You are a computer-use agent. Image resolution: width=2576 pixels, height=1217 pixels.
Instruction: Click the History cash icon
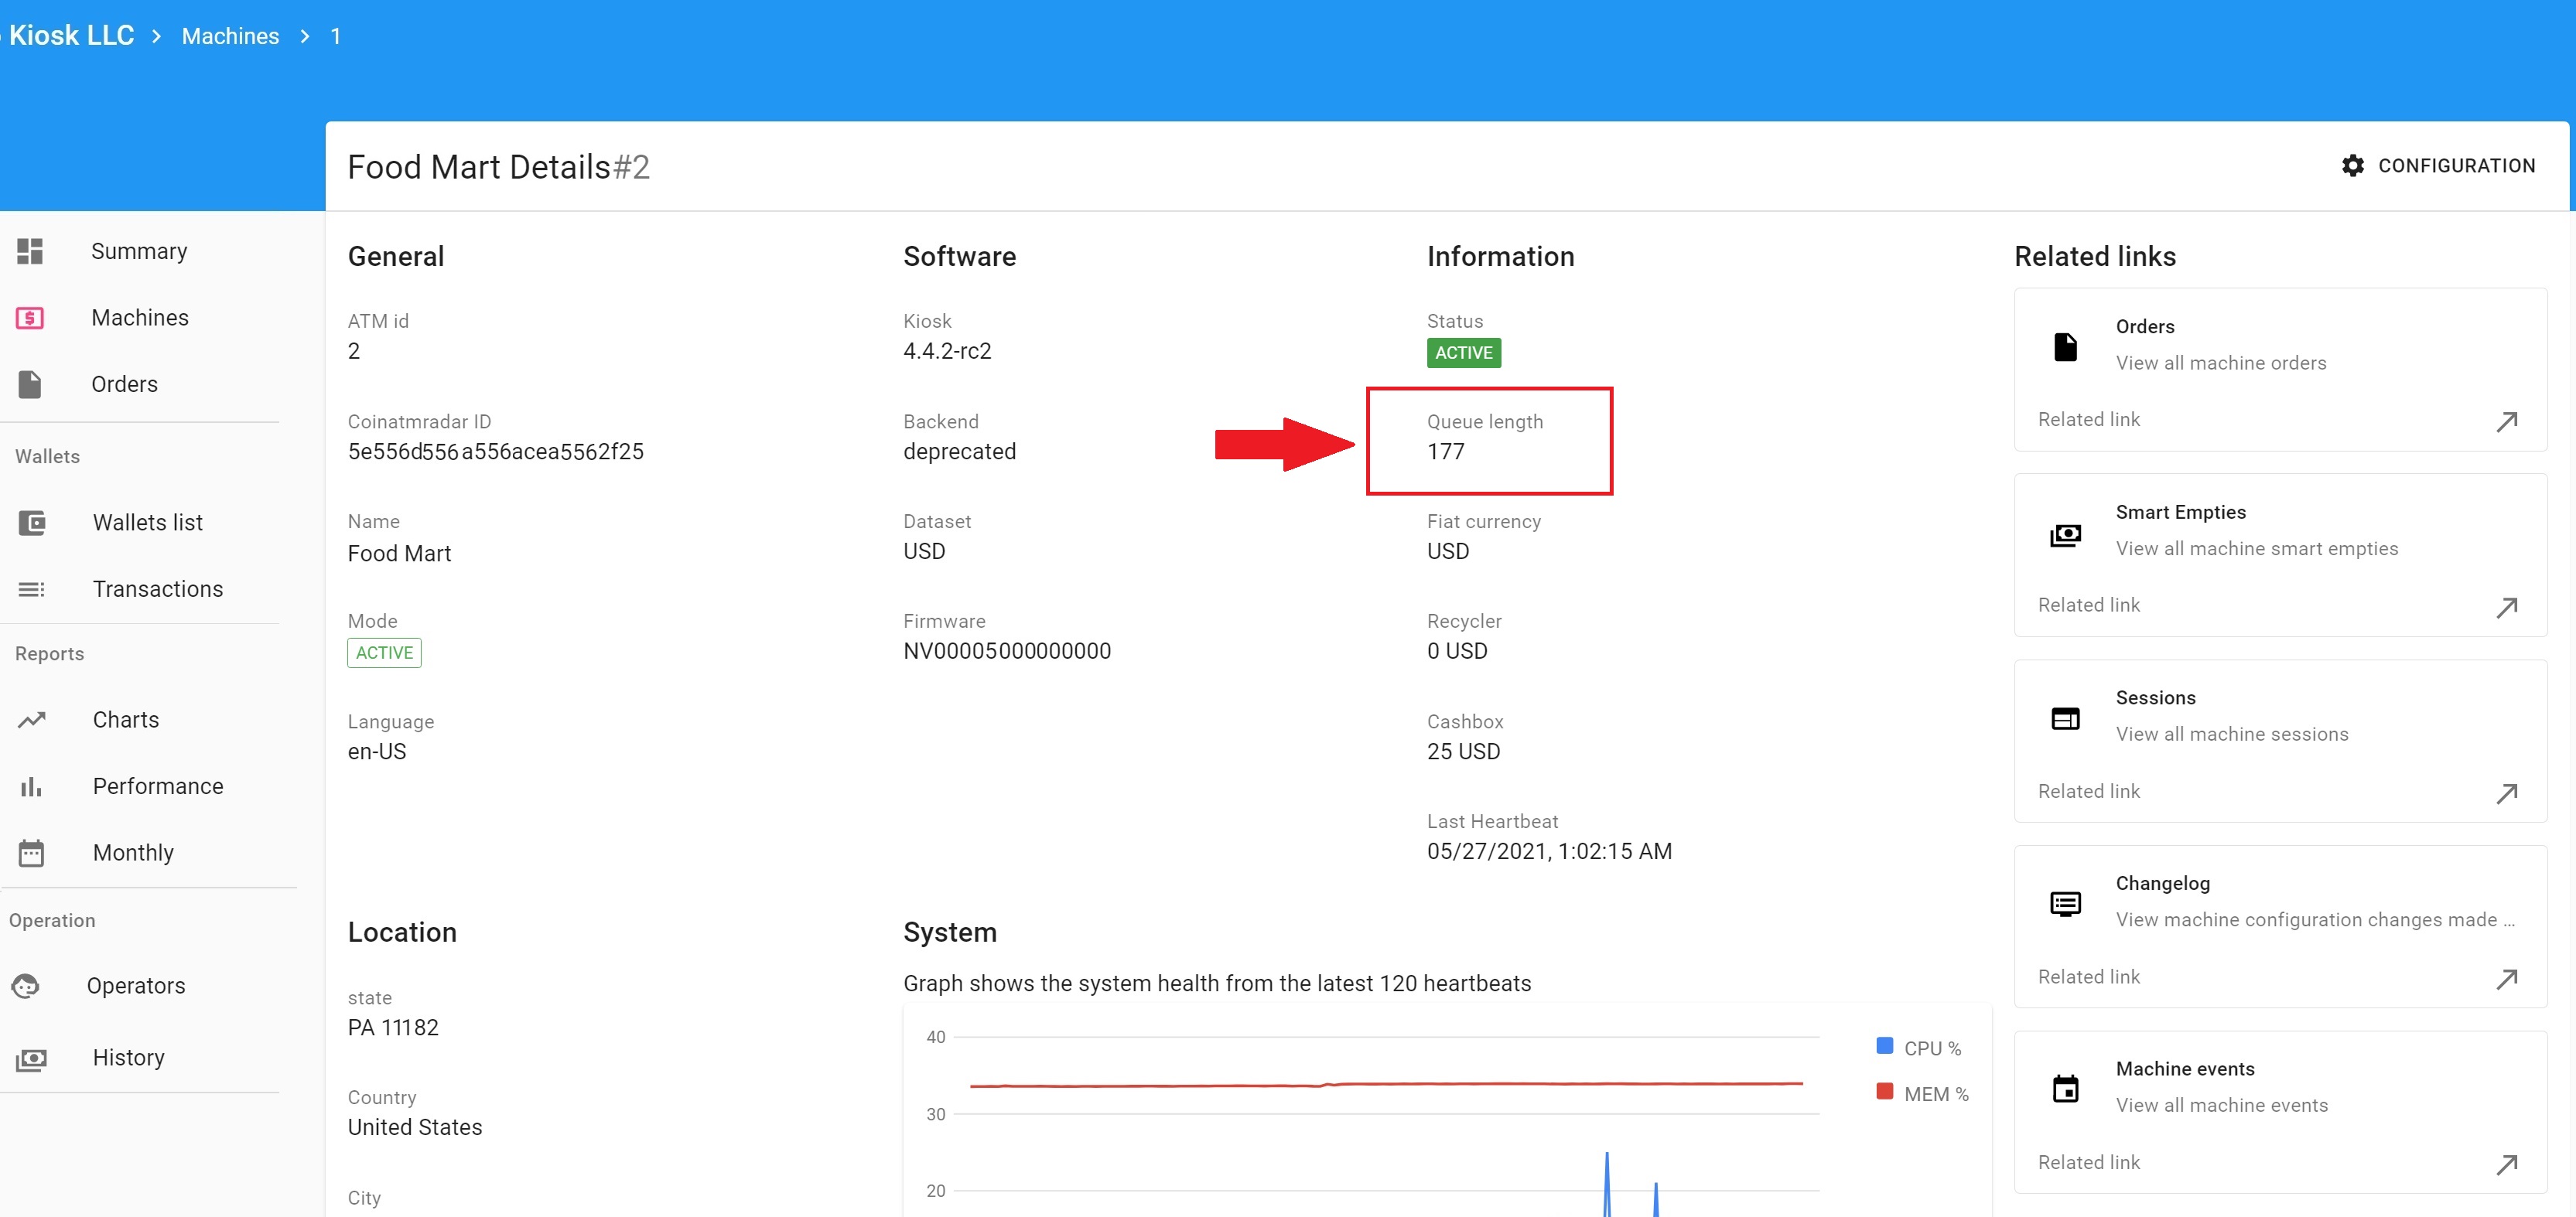click(x=31, y=1058)
